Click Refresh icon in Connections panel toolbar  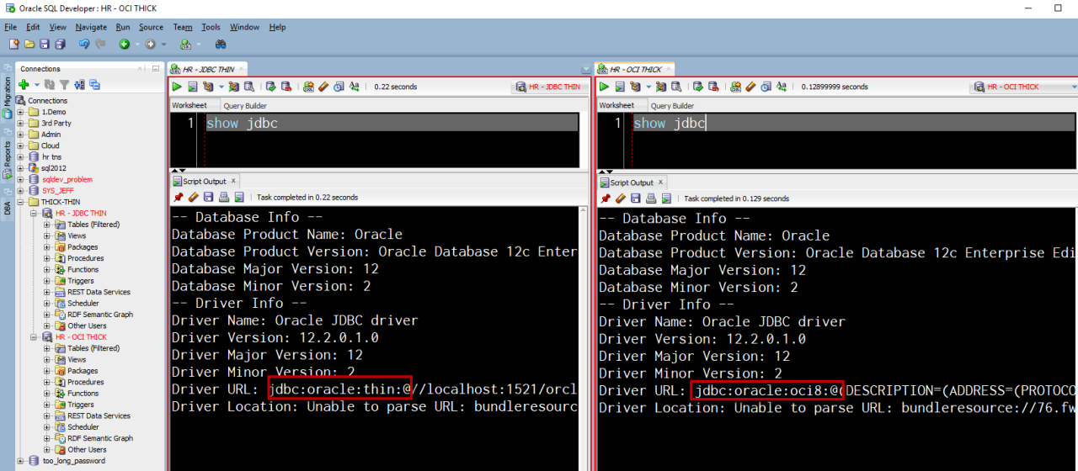tap(50, 84)
